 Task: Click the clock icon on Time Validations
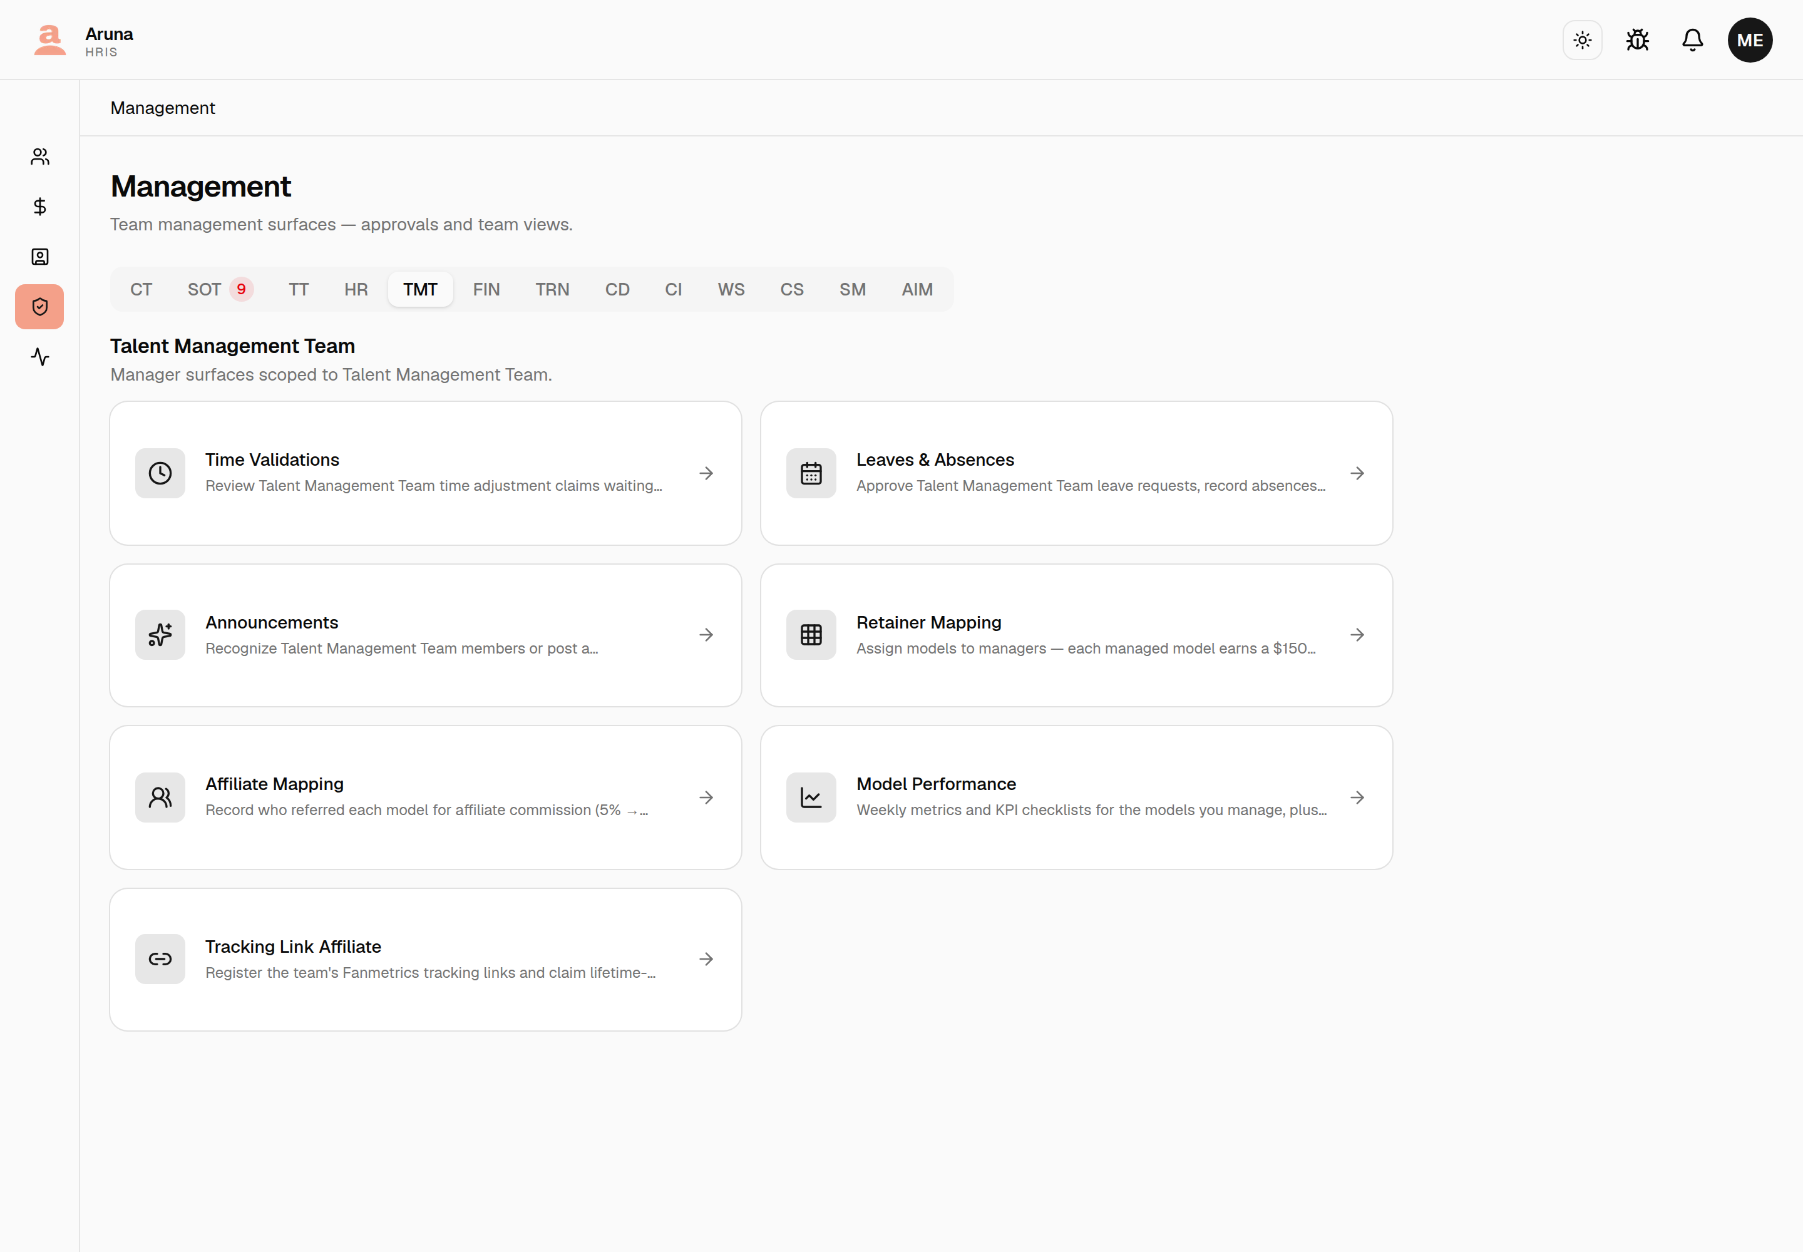pos(160,473)
